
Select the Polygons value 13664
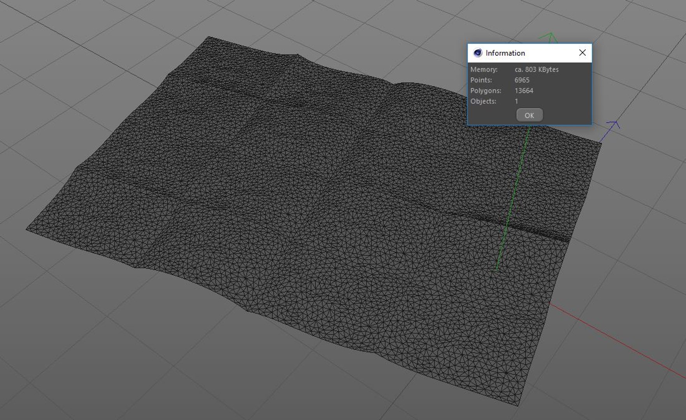524,91
